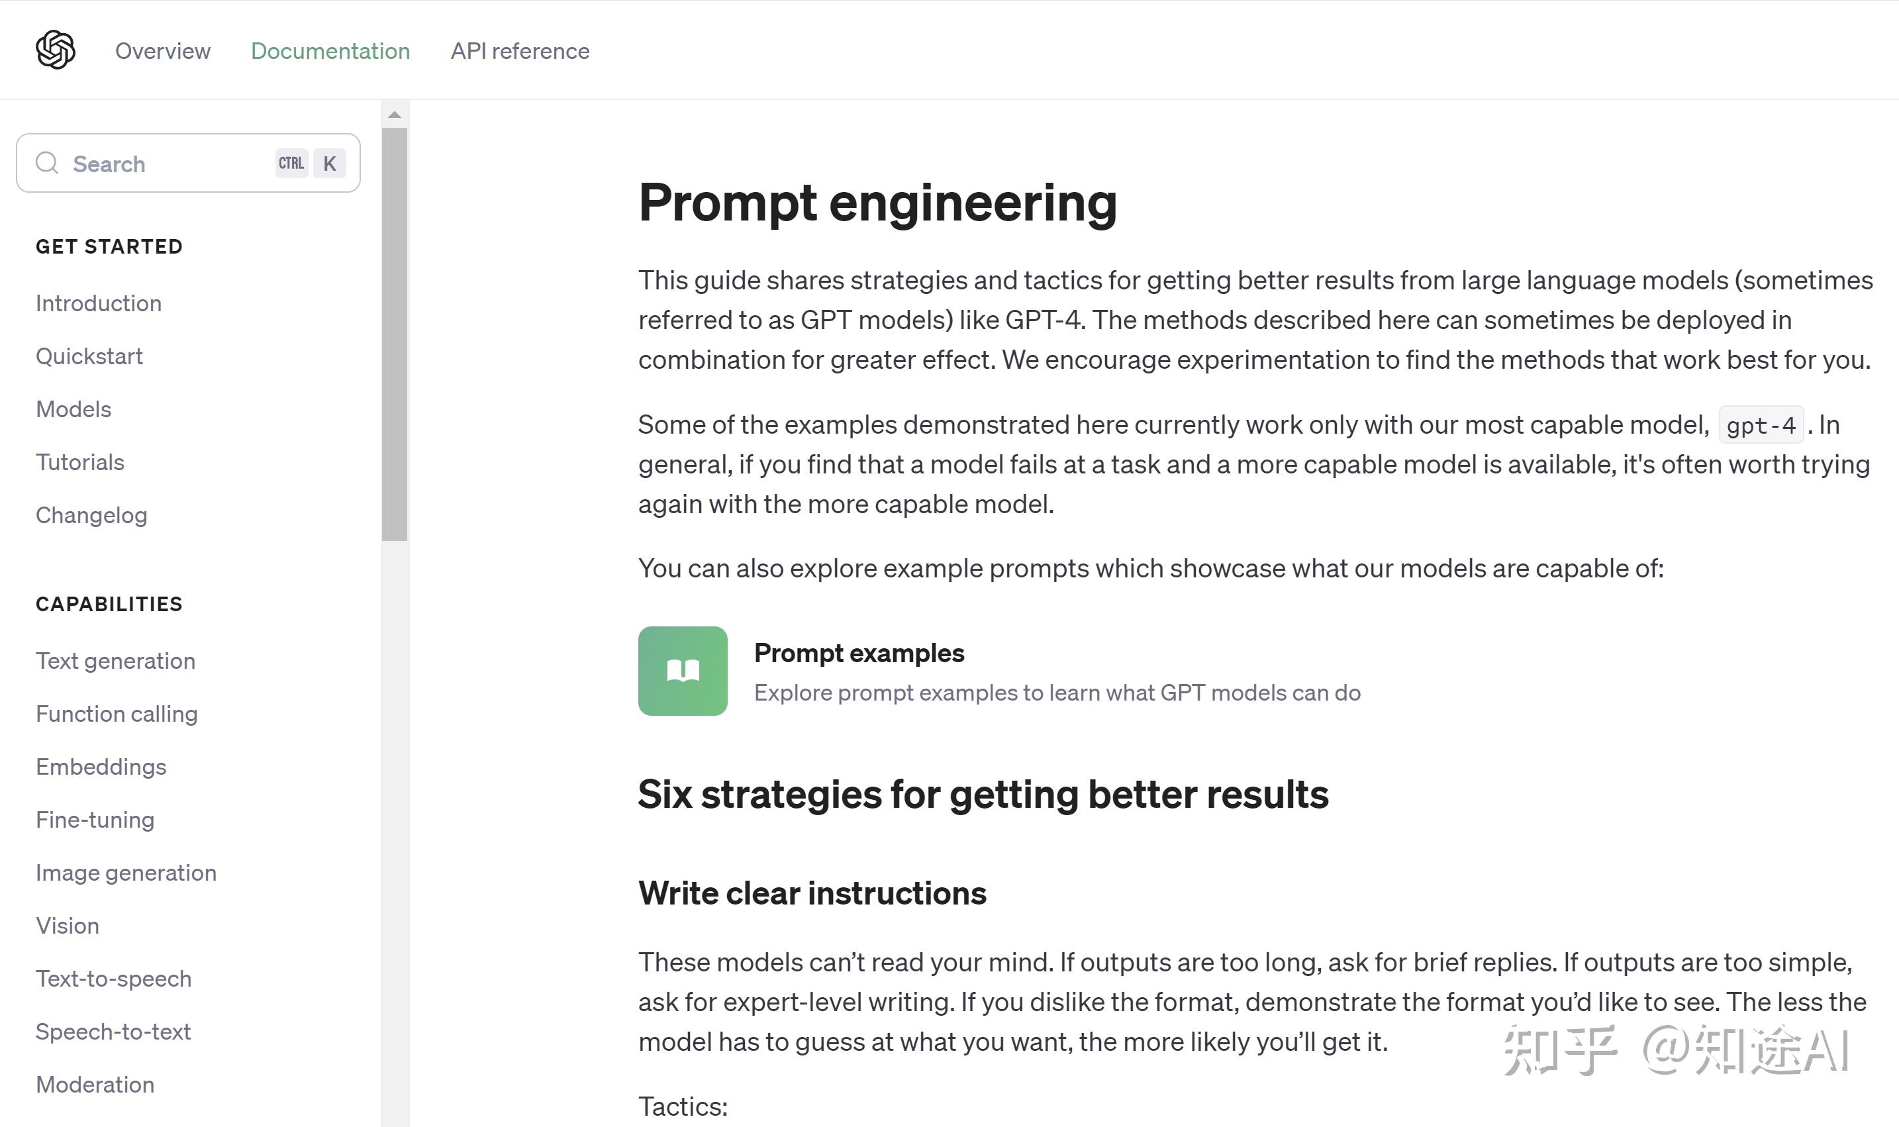
Task: Open the Introduction page link
Action: pyautogui.click(x=99, y=303)
